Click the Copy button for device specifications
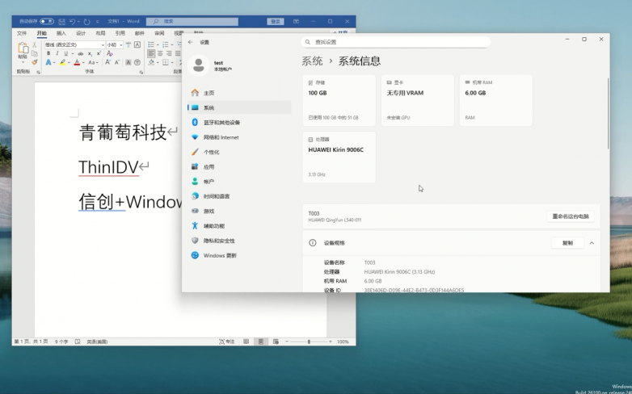 tap(567, 243)
